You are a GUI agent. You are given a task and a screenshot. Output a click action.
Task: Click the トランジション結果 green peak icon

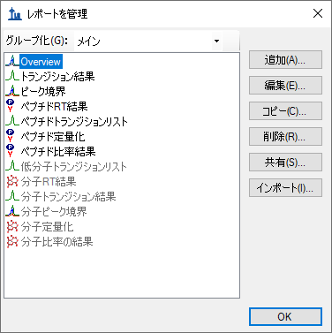tap(12, 77)
